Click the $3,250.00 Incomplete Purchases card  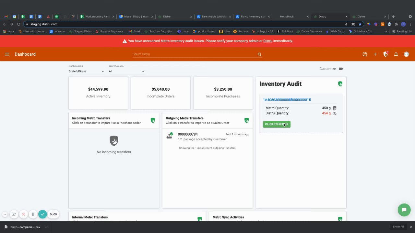point(223,93)
